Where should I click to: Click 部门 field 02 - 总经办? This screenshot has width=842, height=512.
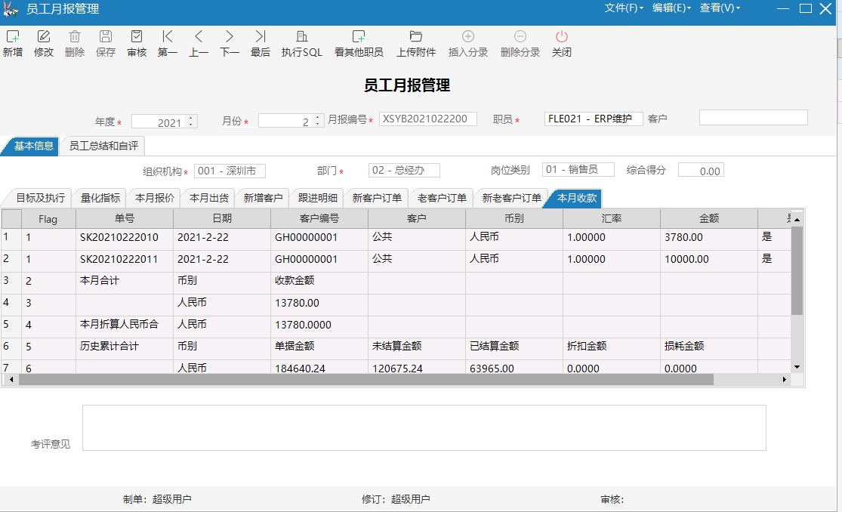(x=404, y=171)
